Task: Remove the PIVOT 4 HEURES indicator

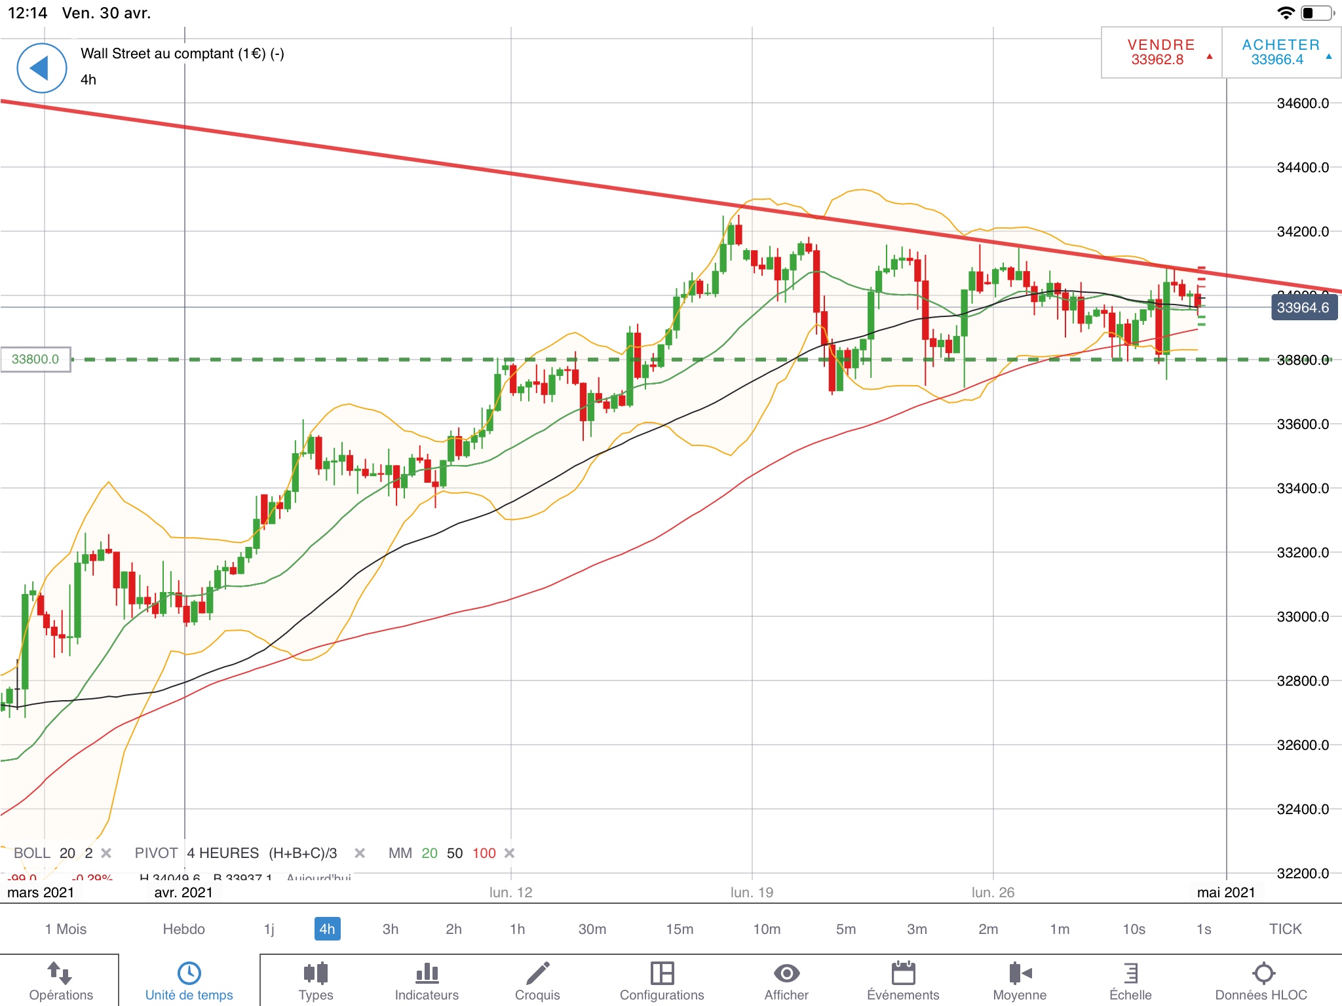Action: [360, 853]
